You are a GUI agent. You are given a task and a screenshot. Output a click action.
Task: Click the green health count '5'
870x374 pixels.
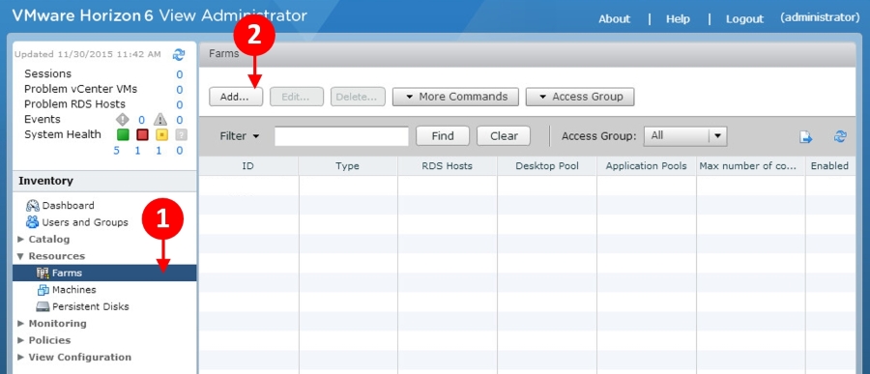tap(117, 151)
